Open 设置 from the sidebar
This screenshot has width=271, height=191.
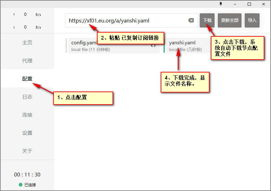pyautogui.click(x=27, y=133)
